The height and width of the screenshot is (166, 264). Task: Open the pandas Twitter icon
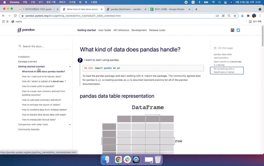click(238, 30)
